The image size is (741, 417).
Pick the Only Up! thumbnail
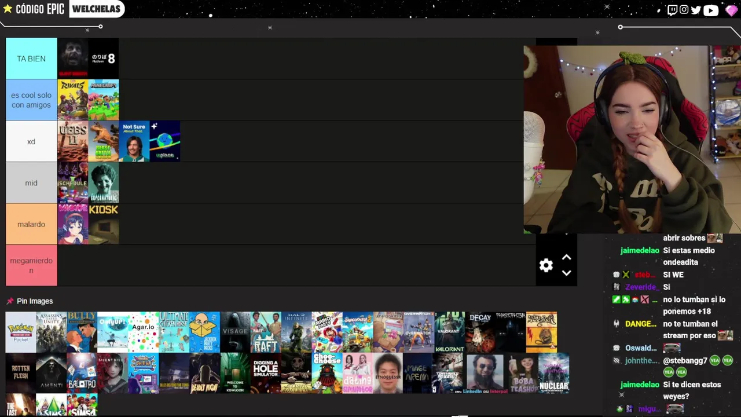coord(113,332)
